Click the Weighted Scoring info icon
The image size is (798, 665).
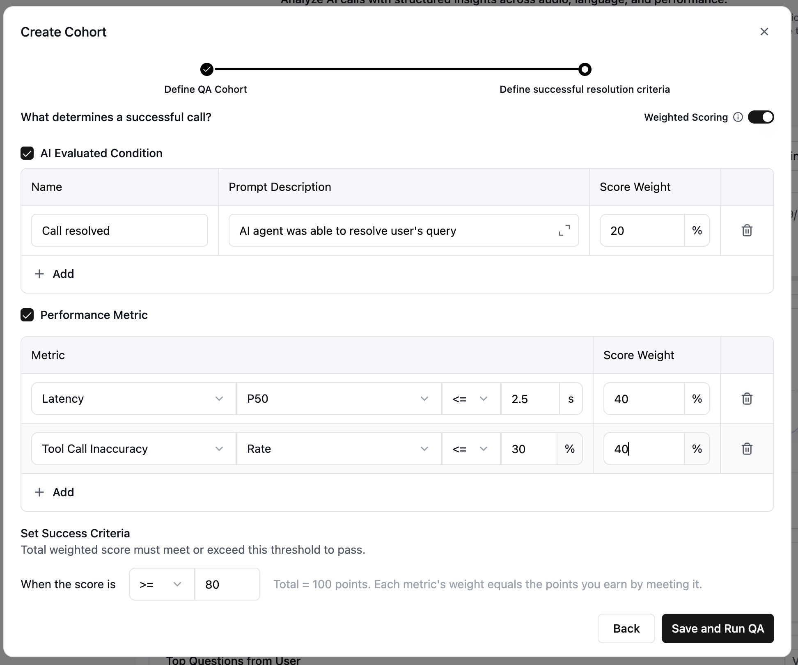click(x=738, y=117)
